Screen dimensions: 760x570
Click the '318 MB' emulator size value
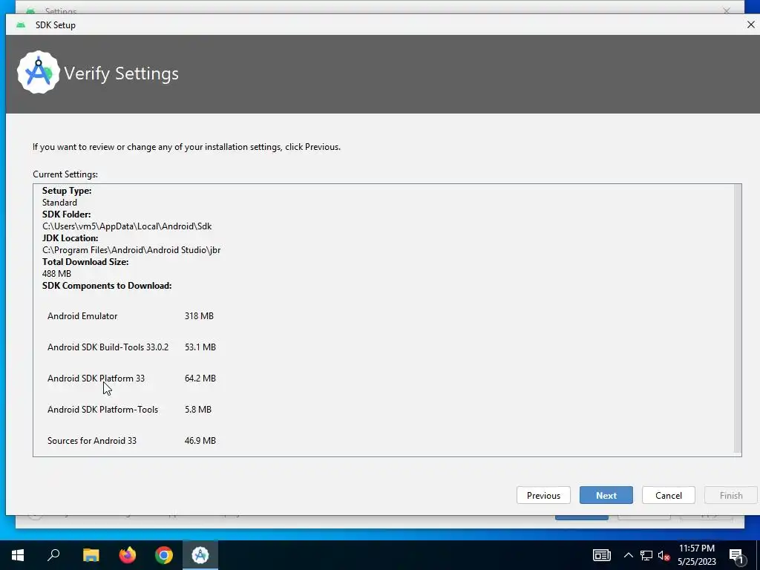(x=199, y=316)
